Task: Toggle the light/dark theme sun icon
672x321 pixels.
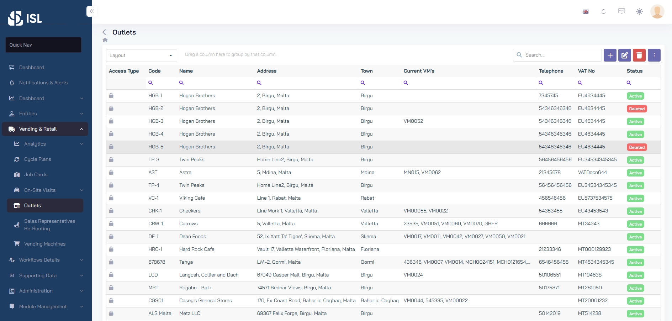Action: [639, 12]
